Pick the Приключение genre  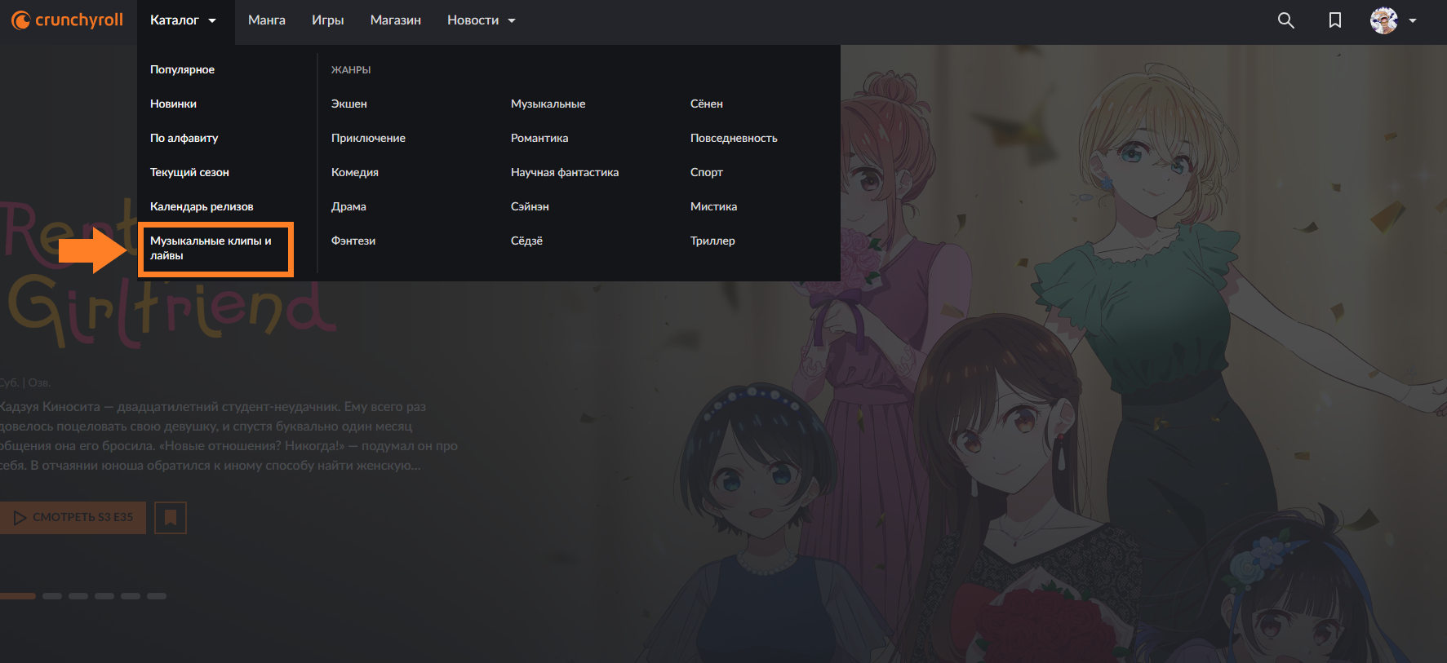point(368,138)
